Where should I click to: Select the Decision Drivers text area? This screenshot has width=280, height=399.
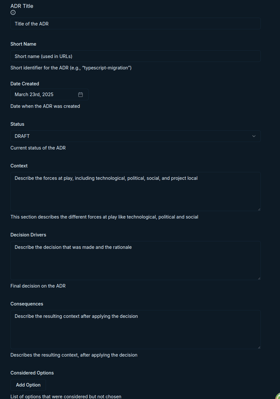(x=135, y=260)
